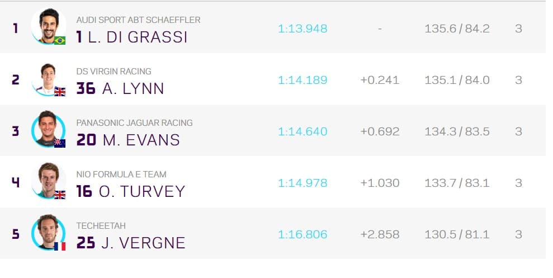553x278 pixels.
Task: Click the driver photo beside 16 O. Turvey
Action: click(x=48, y=181)
